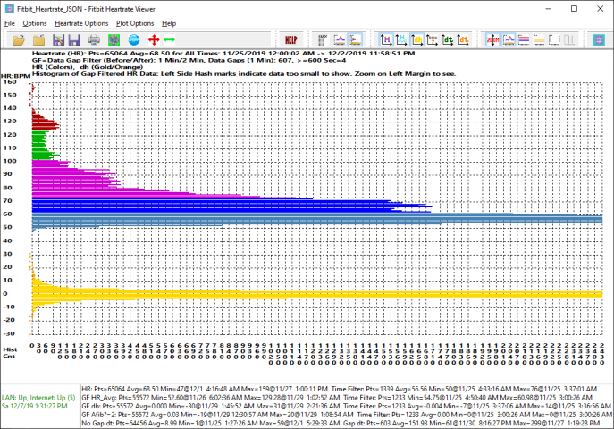The height and width of the screenshot is (429, 614).
Task: Click the -30 value on the vertical axis
Action: (9, 334)
